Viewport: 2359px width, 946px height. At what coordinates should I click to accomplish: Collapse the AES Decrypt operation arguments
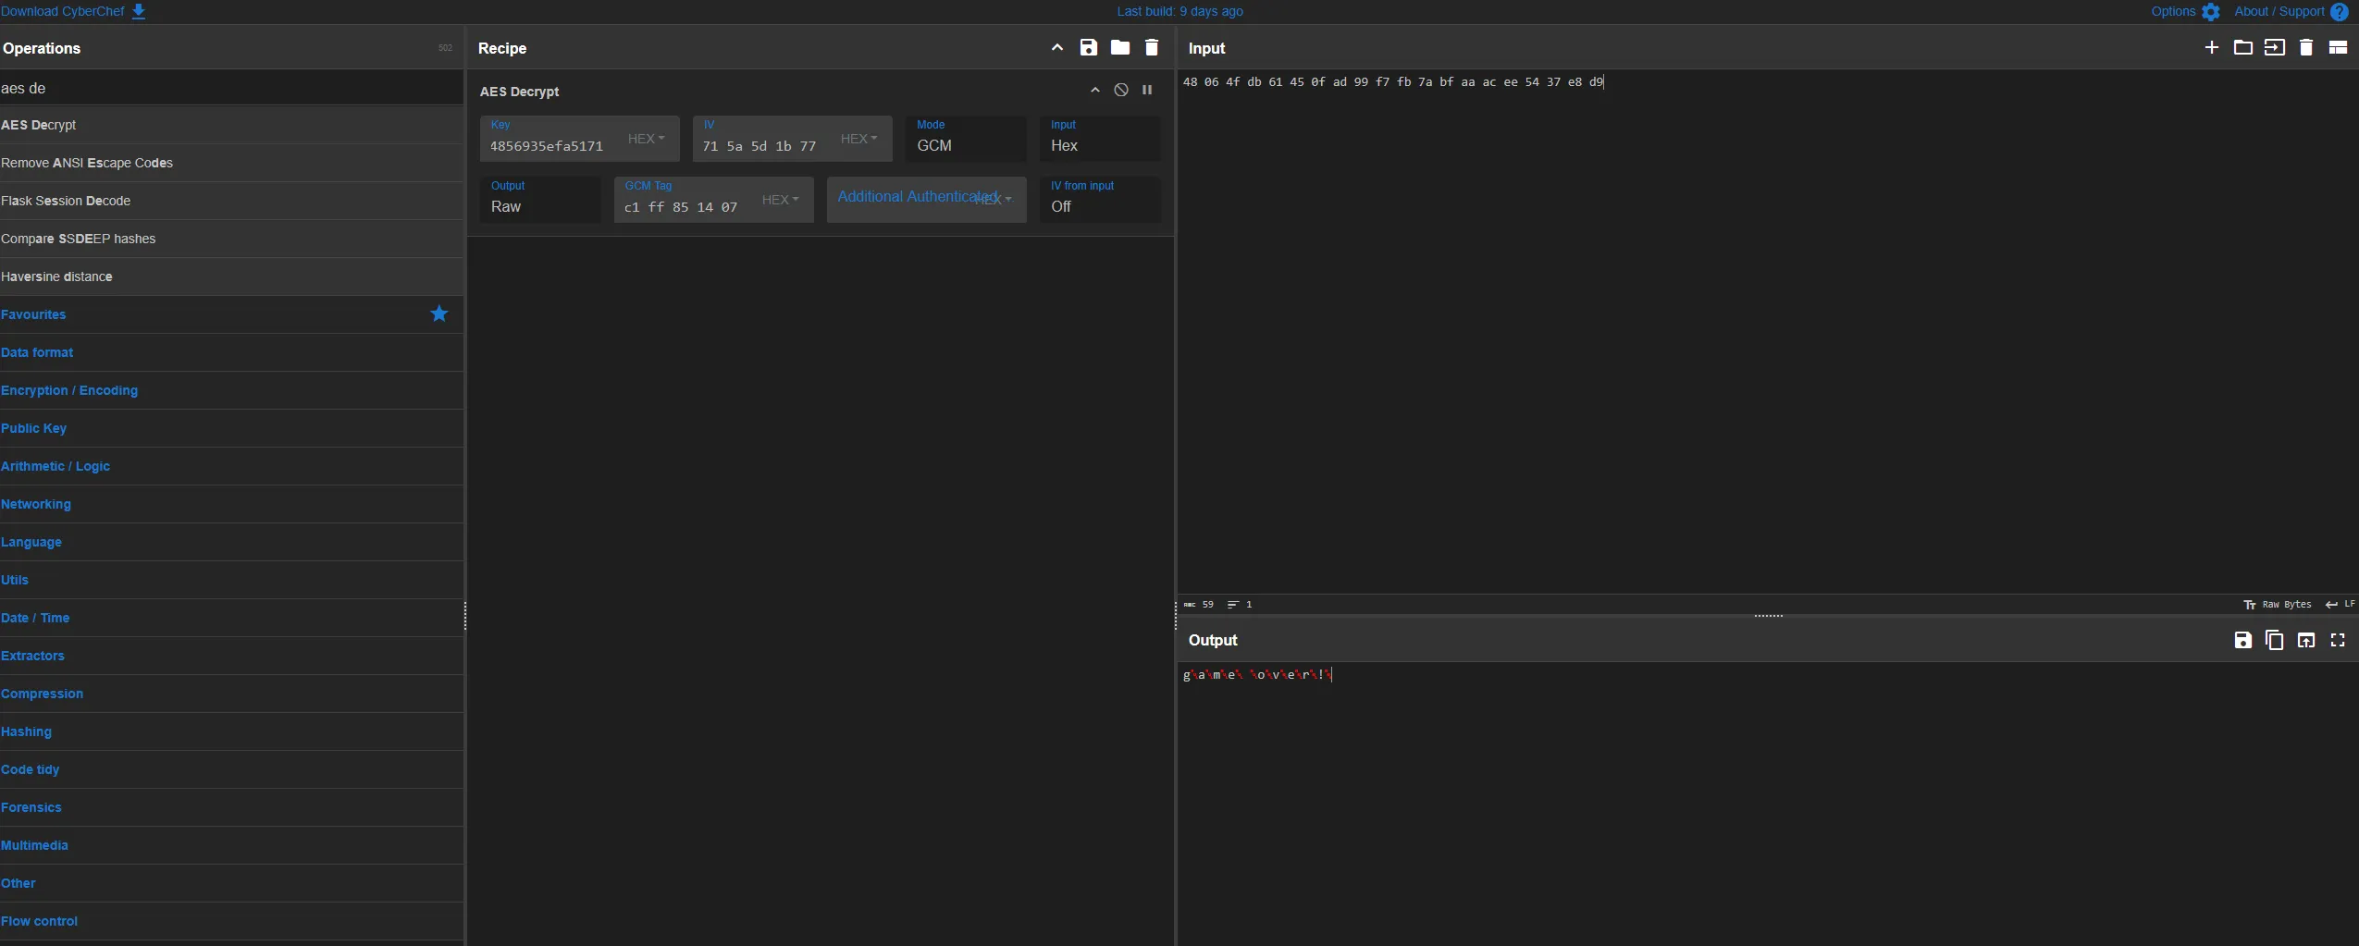[1095, 90]
